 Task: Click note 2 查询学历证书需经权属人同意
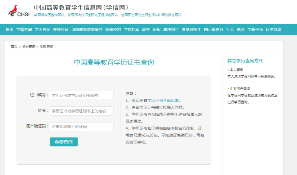pos(155,107)
